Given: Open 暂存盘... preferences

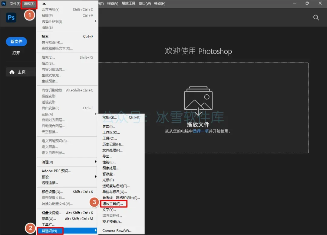Looking at the screenshot, I should tap(121, 174).
